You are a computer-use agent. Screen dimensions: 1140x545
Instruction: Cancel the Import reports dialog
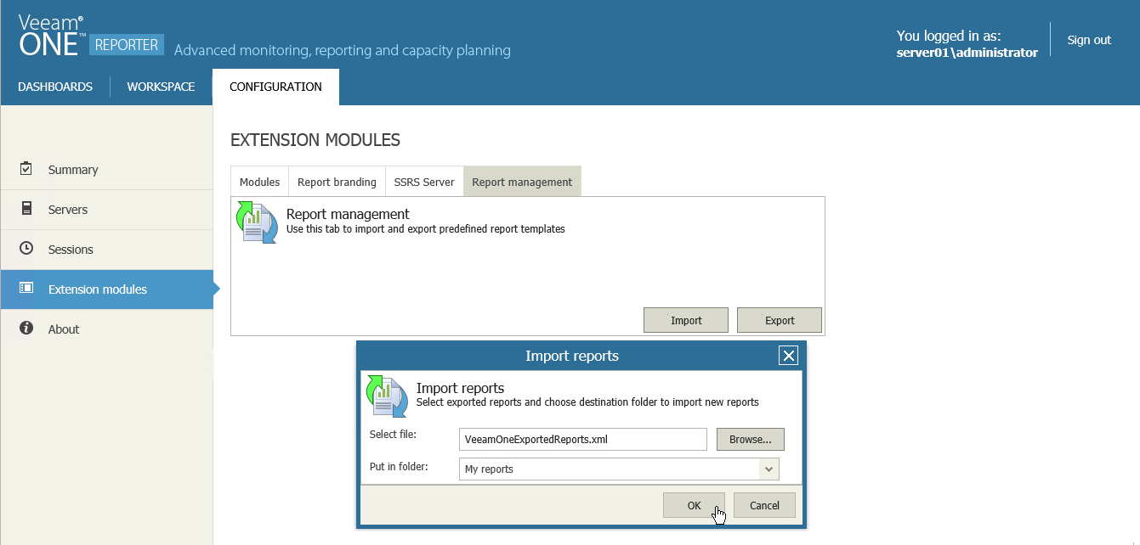coord(764,505)
